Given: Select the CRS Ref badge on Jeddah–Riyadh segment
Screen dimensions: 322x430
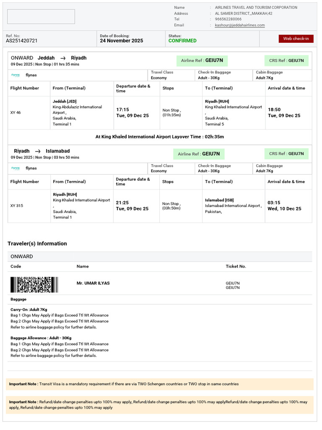Looking at the screenshot, I should pos(286,60).
